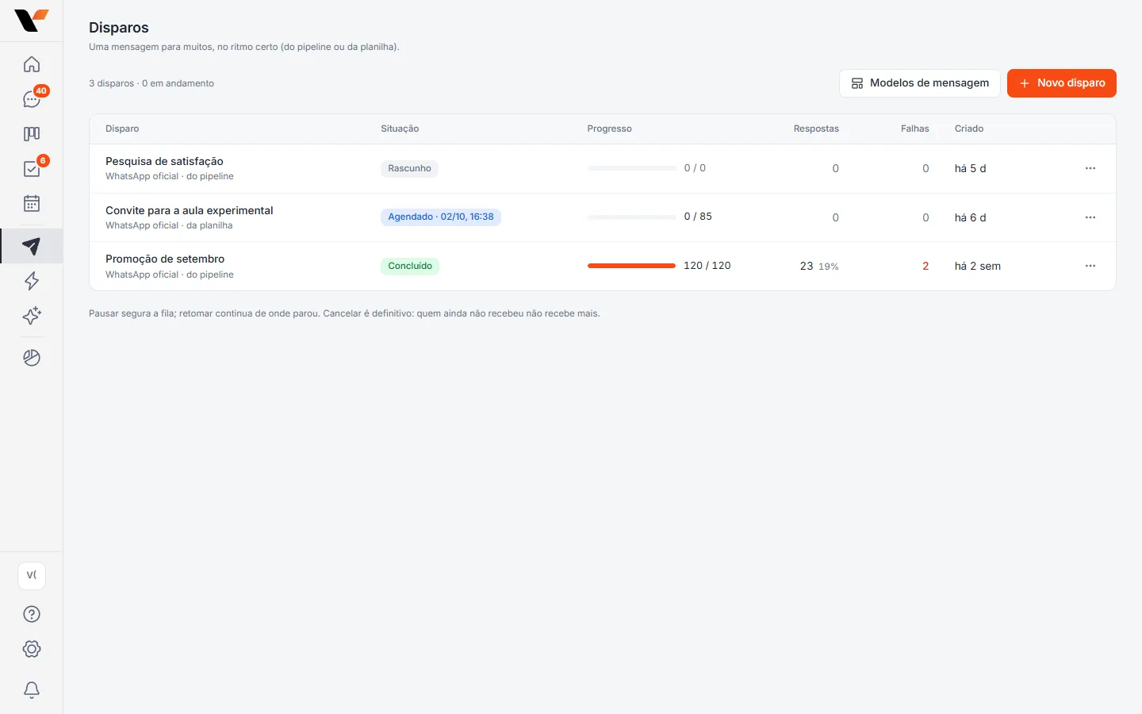Select the paper plane Disparos icon

point(32,246)
